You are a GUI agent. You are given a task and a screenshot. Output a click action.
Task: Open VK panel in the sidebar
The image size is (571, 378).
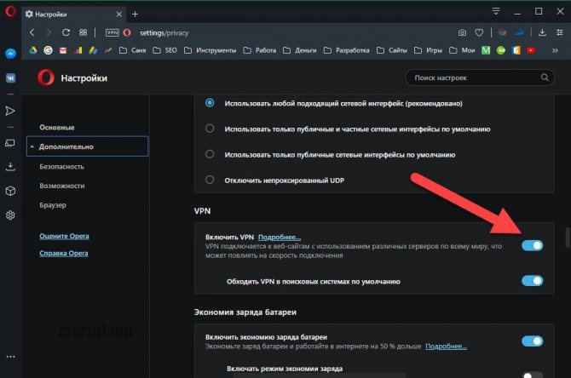10,77
